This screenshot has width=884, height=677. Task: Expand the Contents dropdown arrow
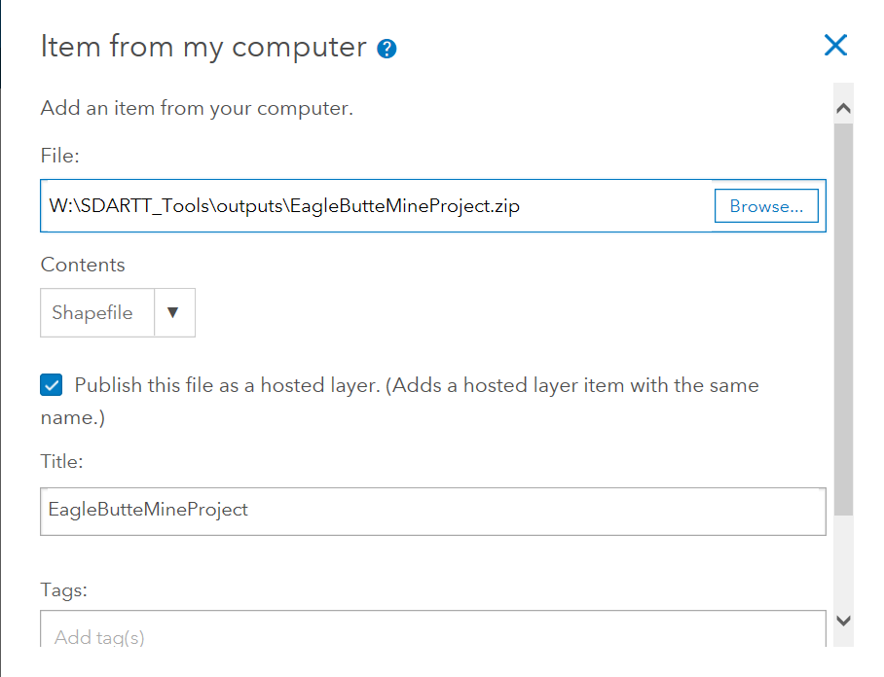pyautogui.click(x=174, y=312)
